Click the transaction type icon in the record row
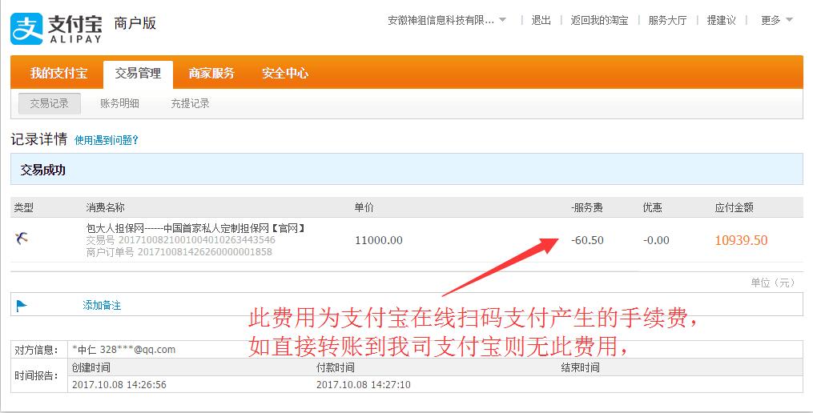Image resolution: width=813 pixels, height=413 pixels. click(22, 238)
